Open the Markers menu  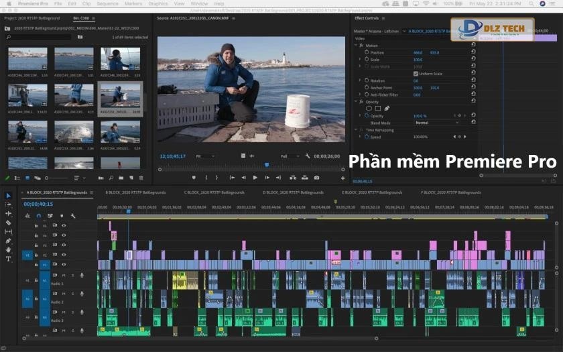[133, 3]
